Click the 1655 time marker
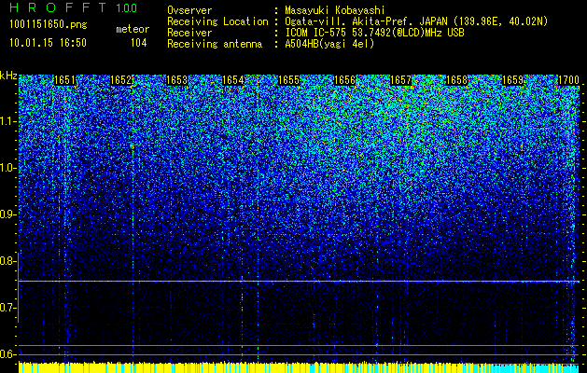This screenshot has width=587, height=373. pos(289,80)
